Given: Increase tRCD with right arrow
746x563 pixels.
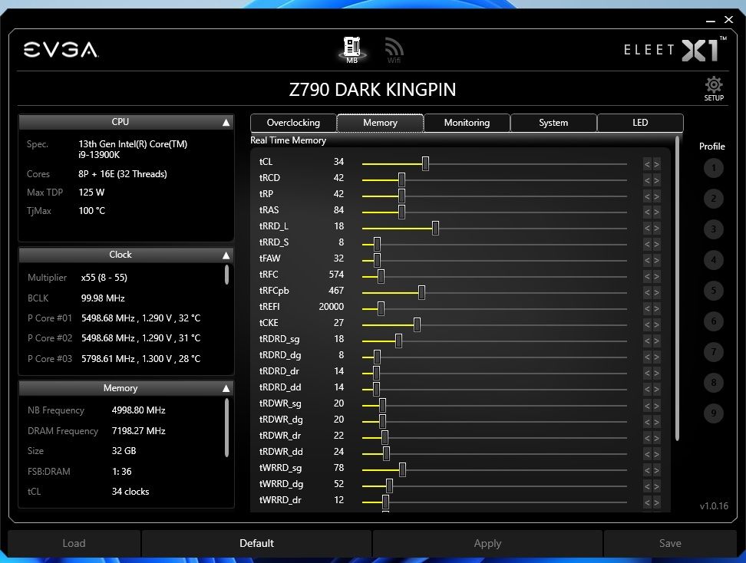Looking at the screenshot, I should [656, 181].
